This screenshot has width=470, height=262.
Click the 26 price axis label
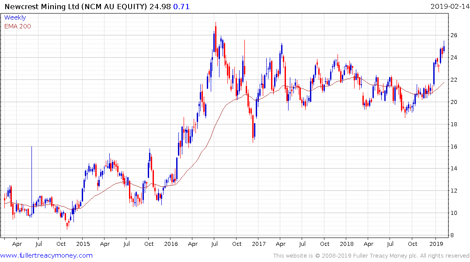[x=454, y=35]
